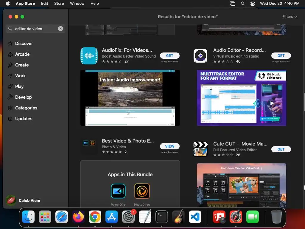Clear the search field text

point(60,29)
